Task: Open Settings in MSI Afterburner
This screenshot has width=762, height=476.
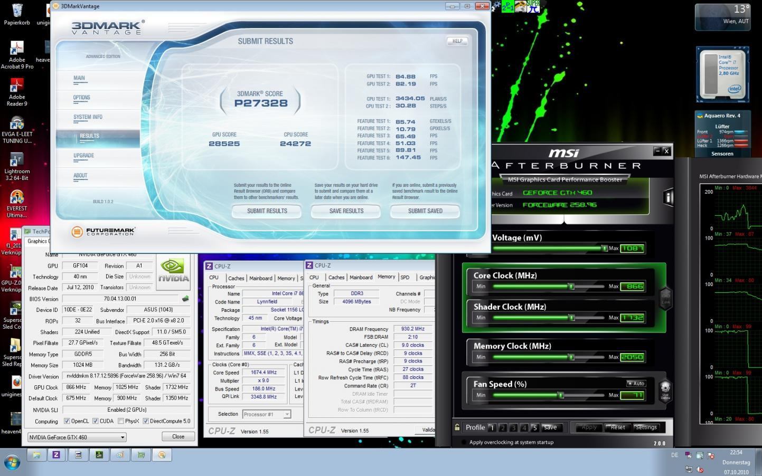Action: pos(646,427)
